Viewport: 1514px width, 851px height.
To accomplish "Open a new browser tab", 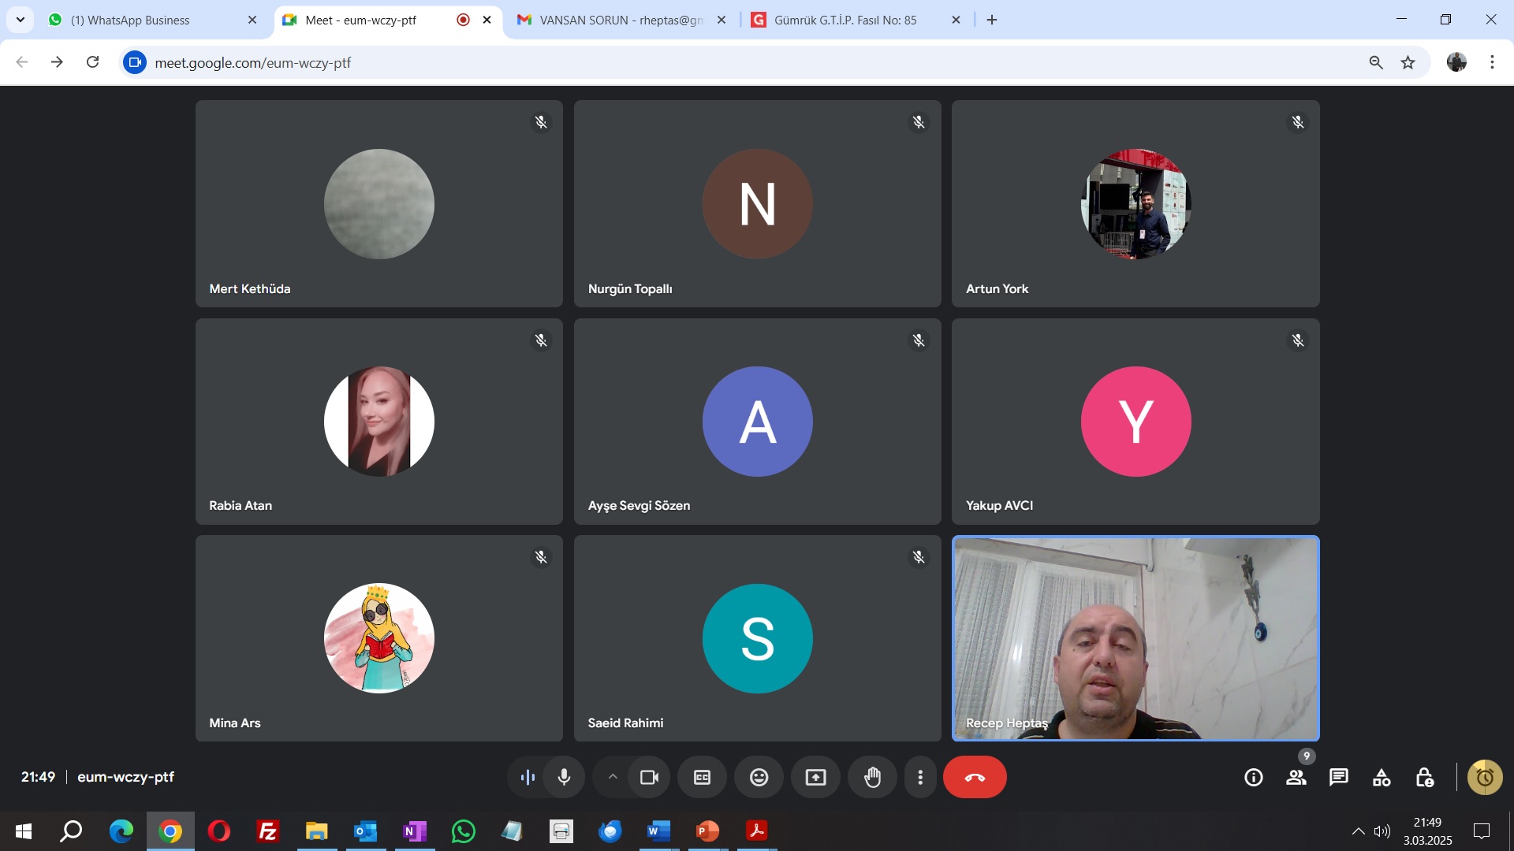I will [992, 20].
